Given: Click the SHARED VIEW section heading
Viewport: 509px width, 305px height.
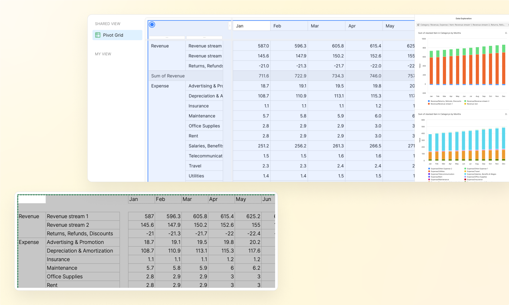Looking at the screenshot, I should click(108, 24).
